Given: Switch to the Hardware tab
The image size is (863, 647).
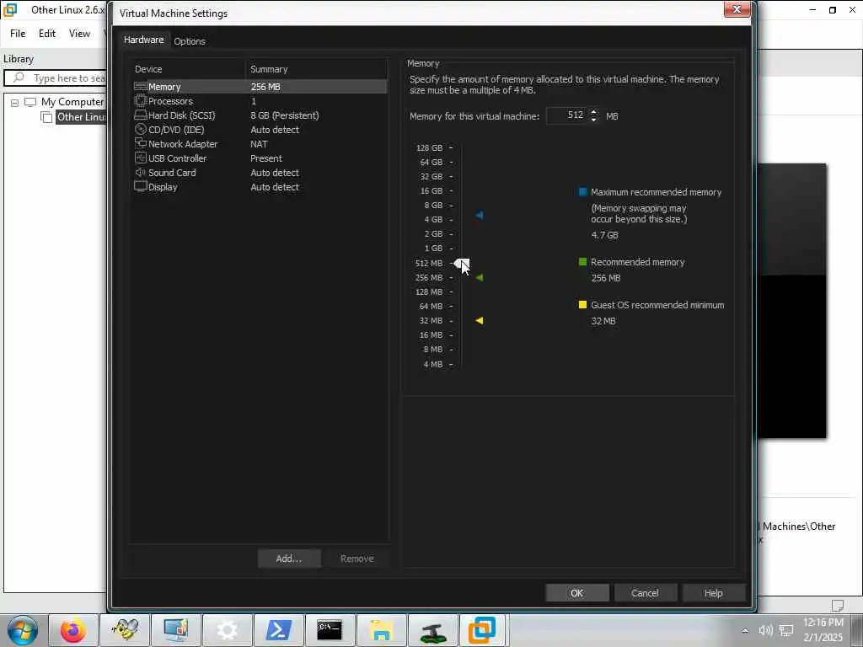Looking at the screenshot, I should tap(143, 40).
